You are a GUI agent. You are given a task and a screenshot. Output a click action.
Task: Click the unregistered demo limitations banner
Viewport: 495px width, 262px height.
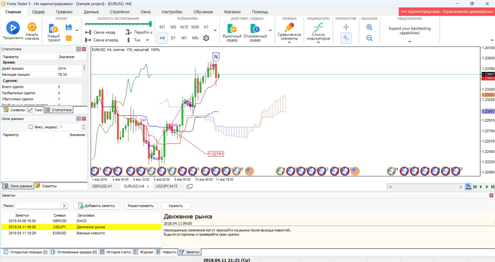point(447,12)
